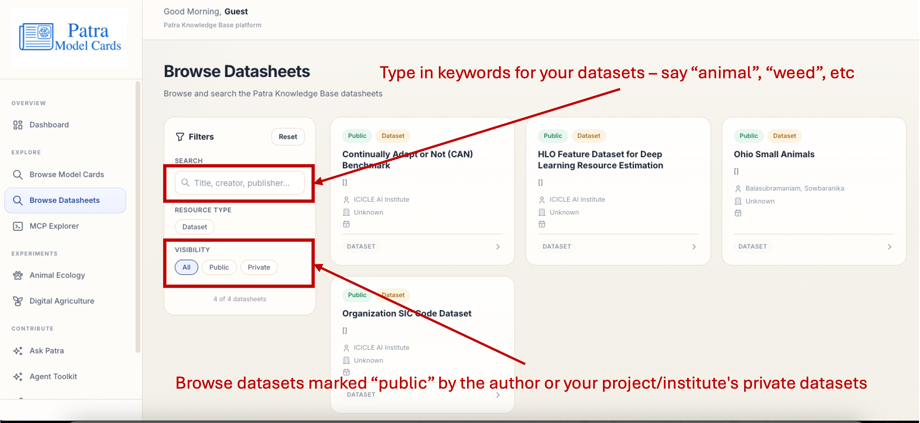Click DATASET tag on HLO Feature card
The image size is (920, 423).
tap(557, 247)
